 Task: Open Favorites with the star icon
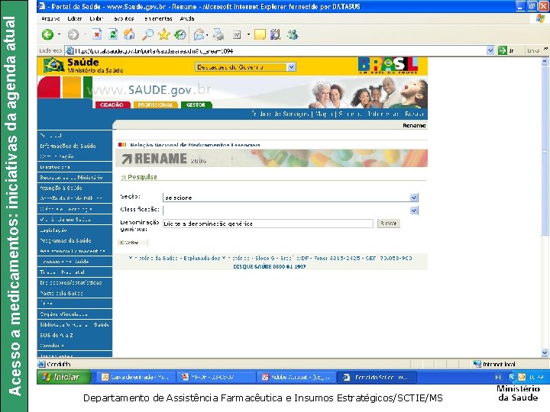coord(163,34)
